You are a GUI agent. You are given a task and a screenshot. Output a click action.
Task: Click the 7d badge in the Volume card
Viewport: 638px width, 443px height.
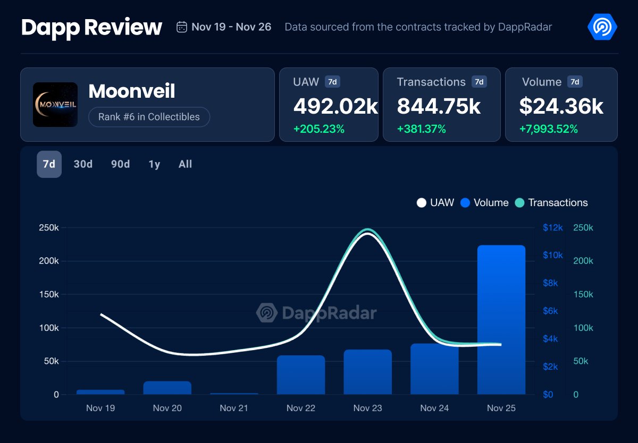(575, 82)
